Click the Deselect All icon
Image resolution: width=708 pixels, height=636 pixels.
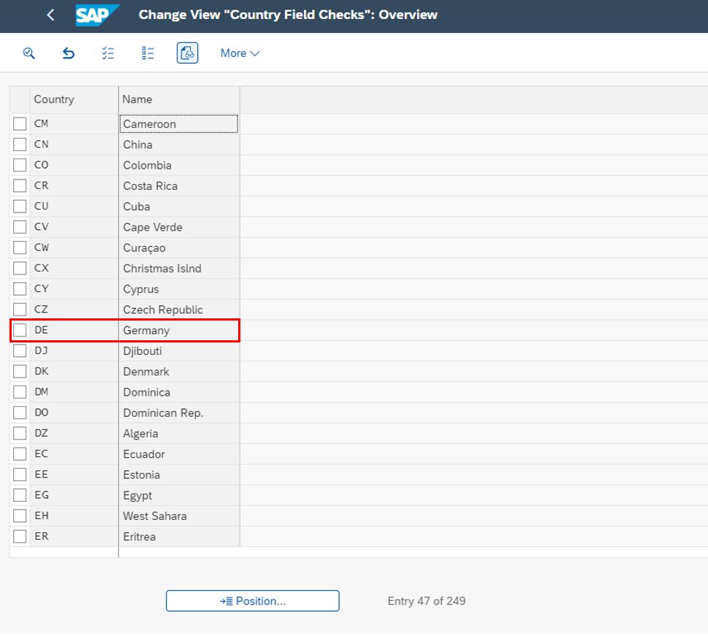tap(148, 53)
